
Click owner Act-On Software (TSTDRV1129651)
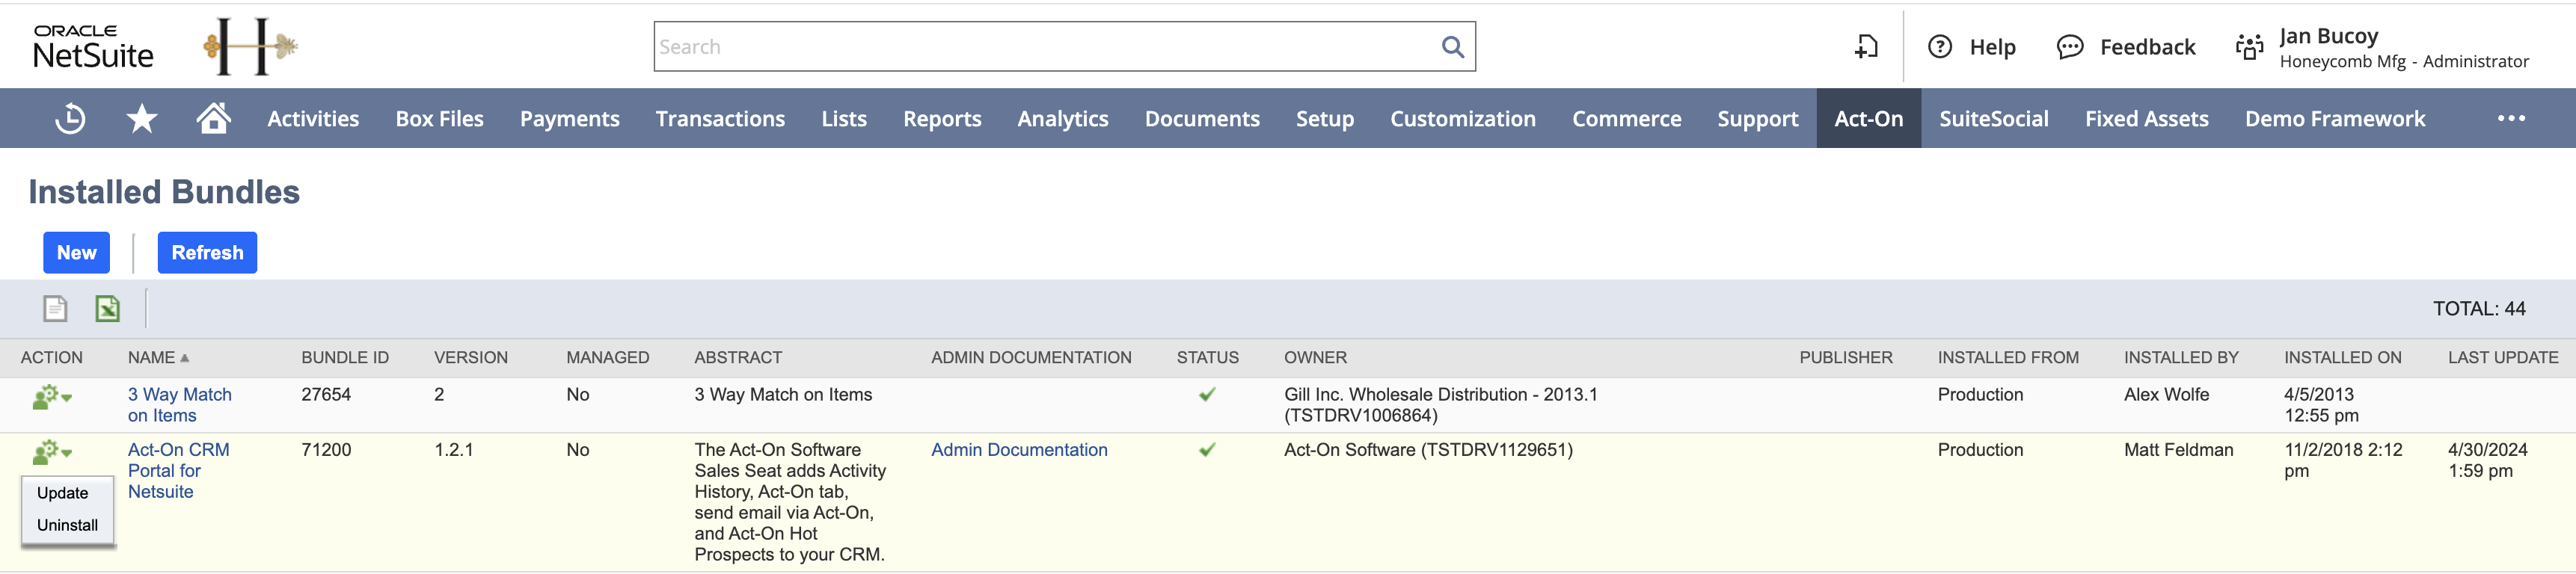click(1428, 450)
